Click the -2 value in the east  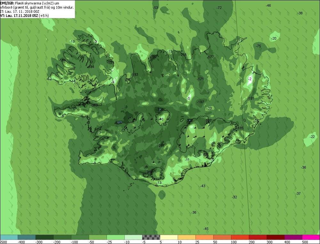250,79
